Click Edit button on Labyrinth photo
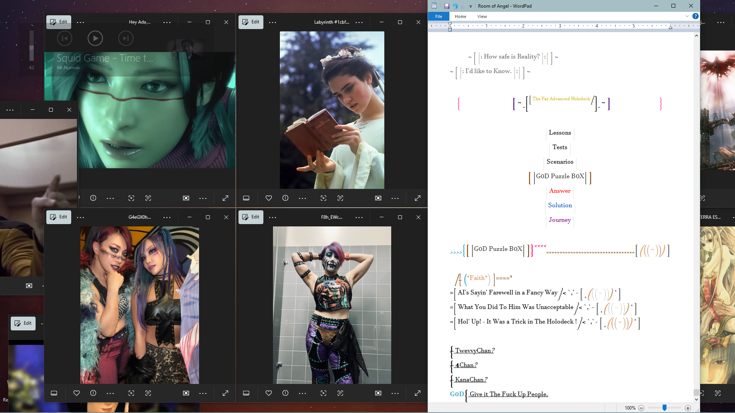 pyautogui.click(x=251, y=22)
